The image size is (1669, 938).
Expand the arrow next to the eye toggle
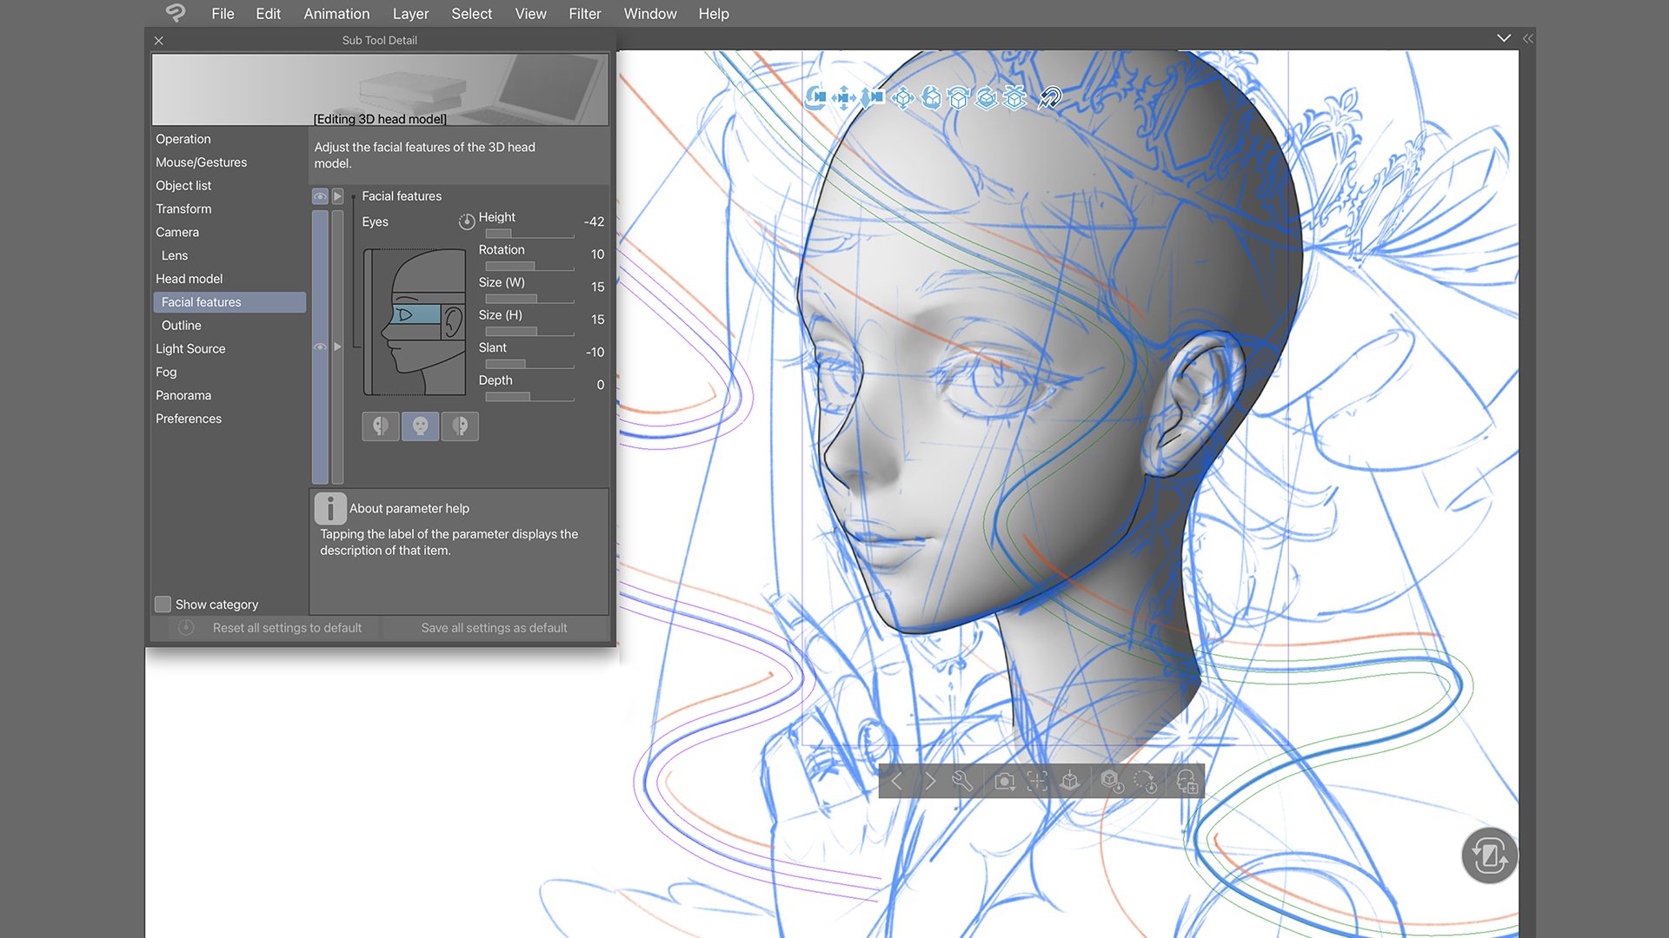pos(338,196)
